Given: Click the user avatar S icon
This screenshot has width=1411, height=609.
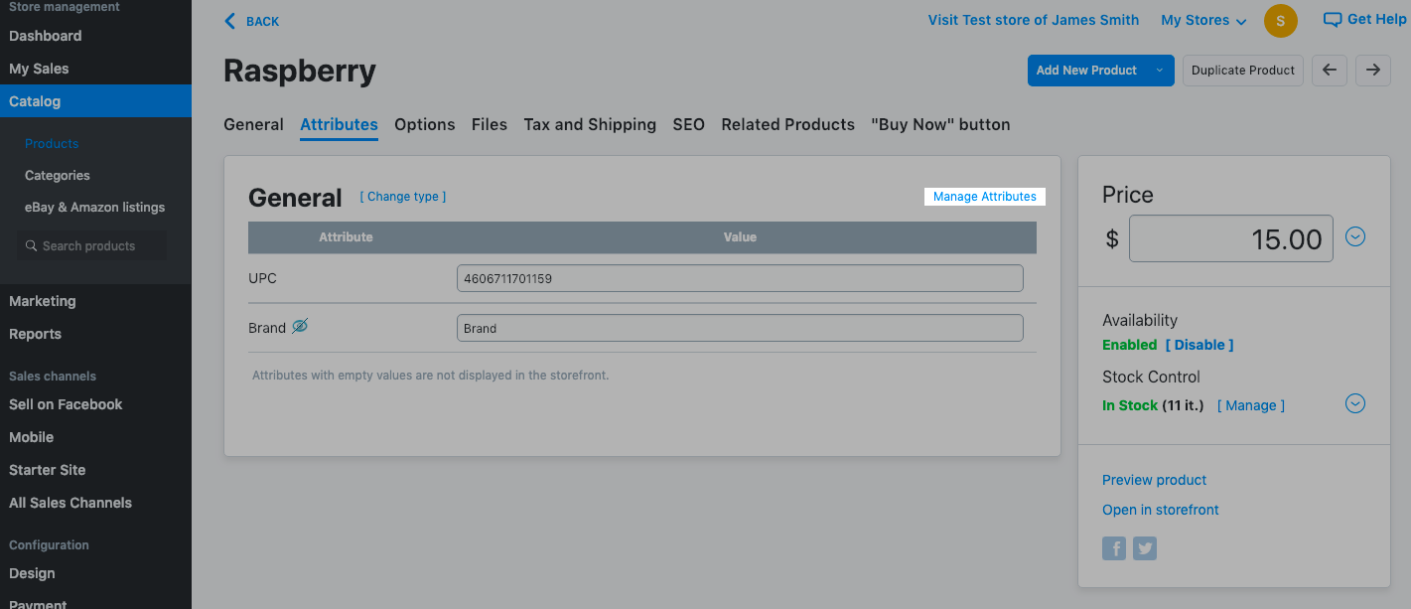Looking at the screenshot, I should (1280, 21).
